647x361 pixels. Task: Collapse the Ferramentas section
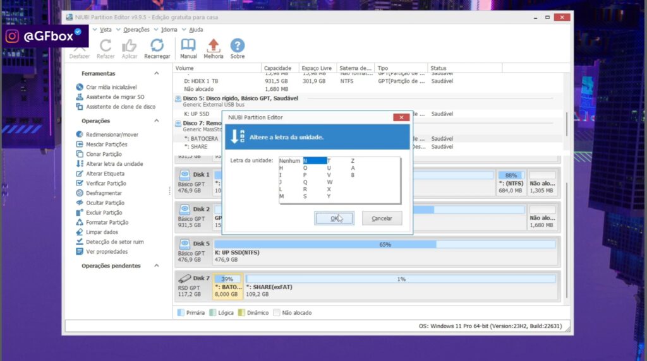coord(157,73)
